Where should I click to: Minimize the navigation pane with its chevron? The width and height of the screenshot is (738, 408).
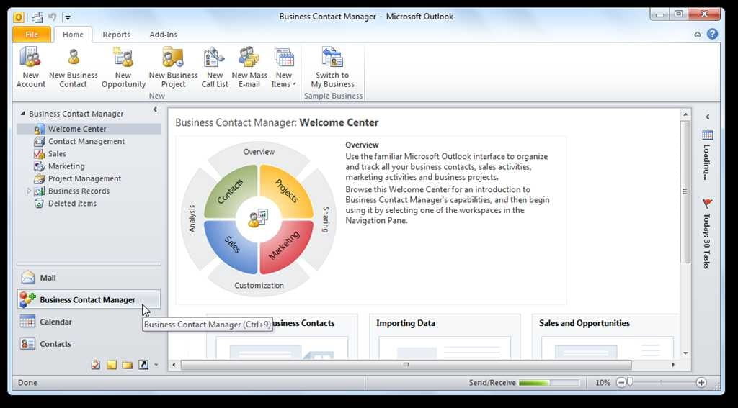click(x=155, y=109)
